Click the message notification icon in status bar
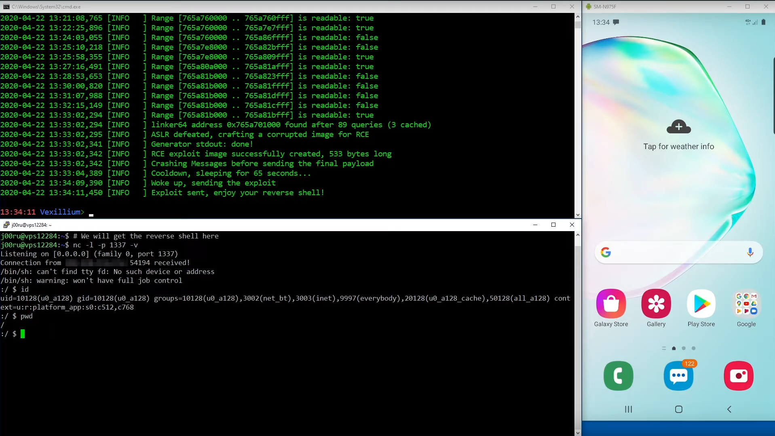 [616, 22]
